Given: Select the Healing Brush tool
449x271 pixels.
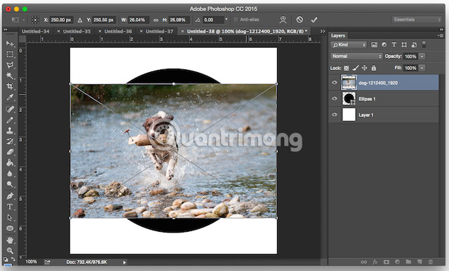Looking at the screenshot, I should 10,109.
